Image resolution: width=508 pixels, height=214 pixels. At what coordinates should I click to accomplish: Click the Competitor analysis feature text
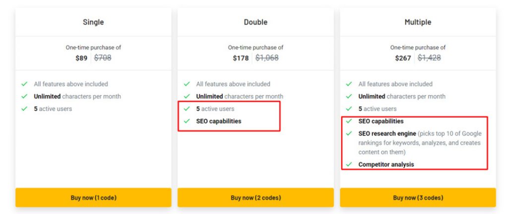(x=386, y=164)
